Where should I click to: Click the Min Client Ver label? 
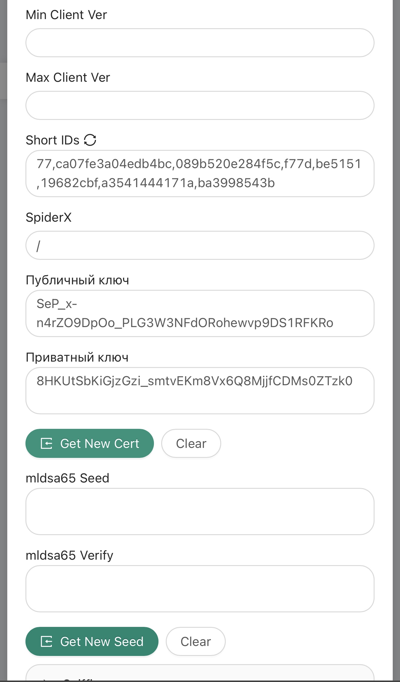[x=66, y=15]
